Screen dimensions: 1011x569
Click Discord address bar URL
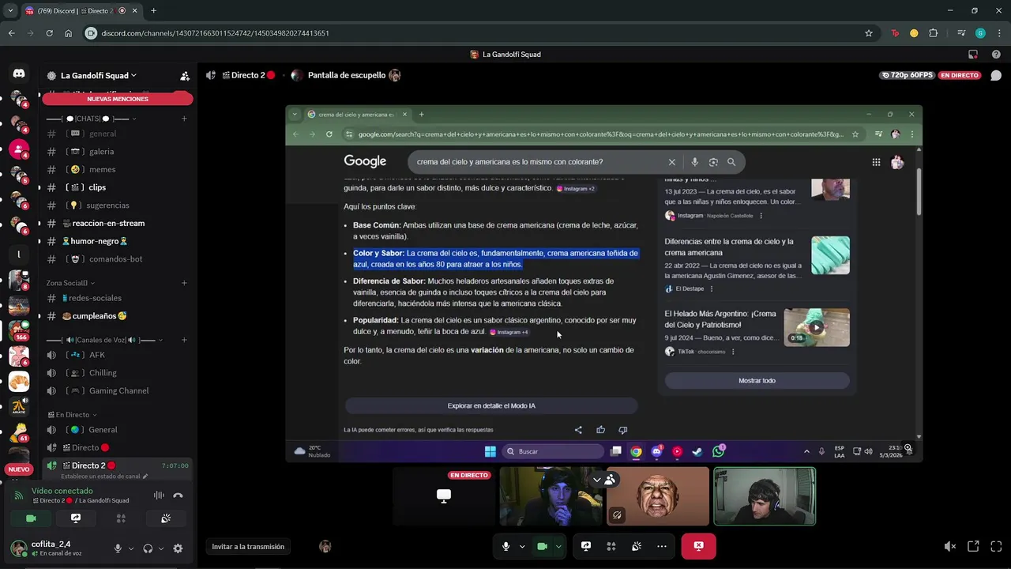(216, 33)
